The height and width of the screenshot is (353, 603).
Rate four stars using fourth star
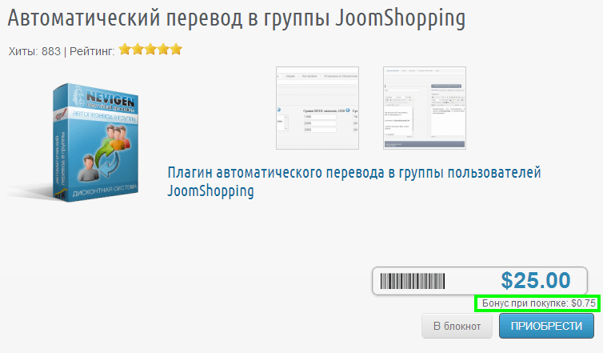164,50
